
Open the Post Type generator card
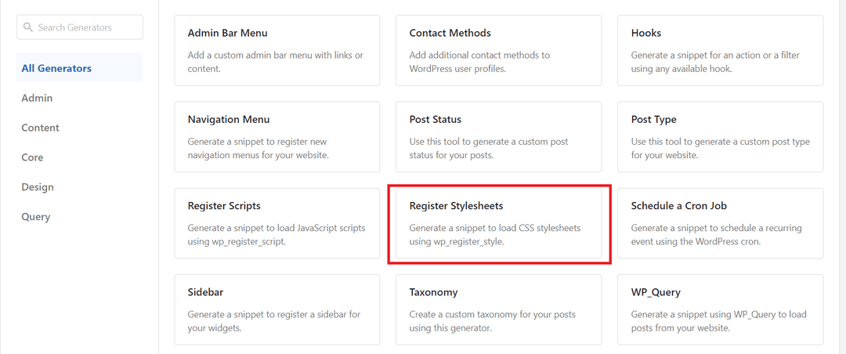(721, 136)
